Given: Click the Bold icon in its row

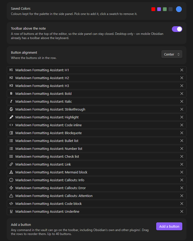Looking at the screenshot, I should (x=11, y=94).
